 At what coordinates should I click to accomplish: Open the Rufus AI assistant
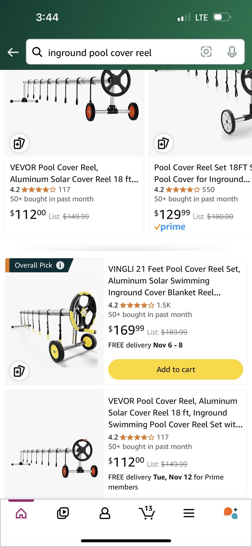click(x=231, y=513)
